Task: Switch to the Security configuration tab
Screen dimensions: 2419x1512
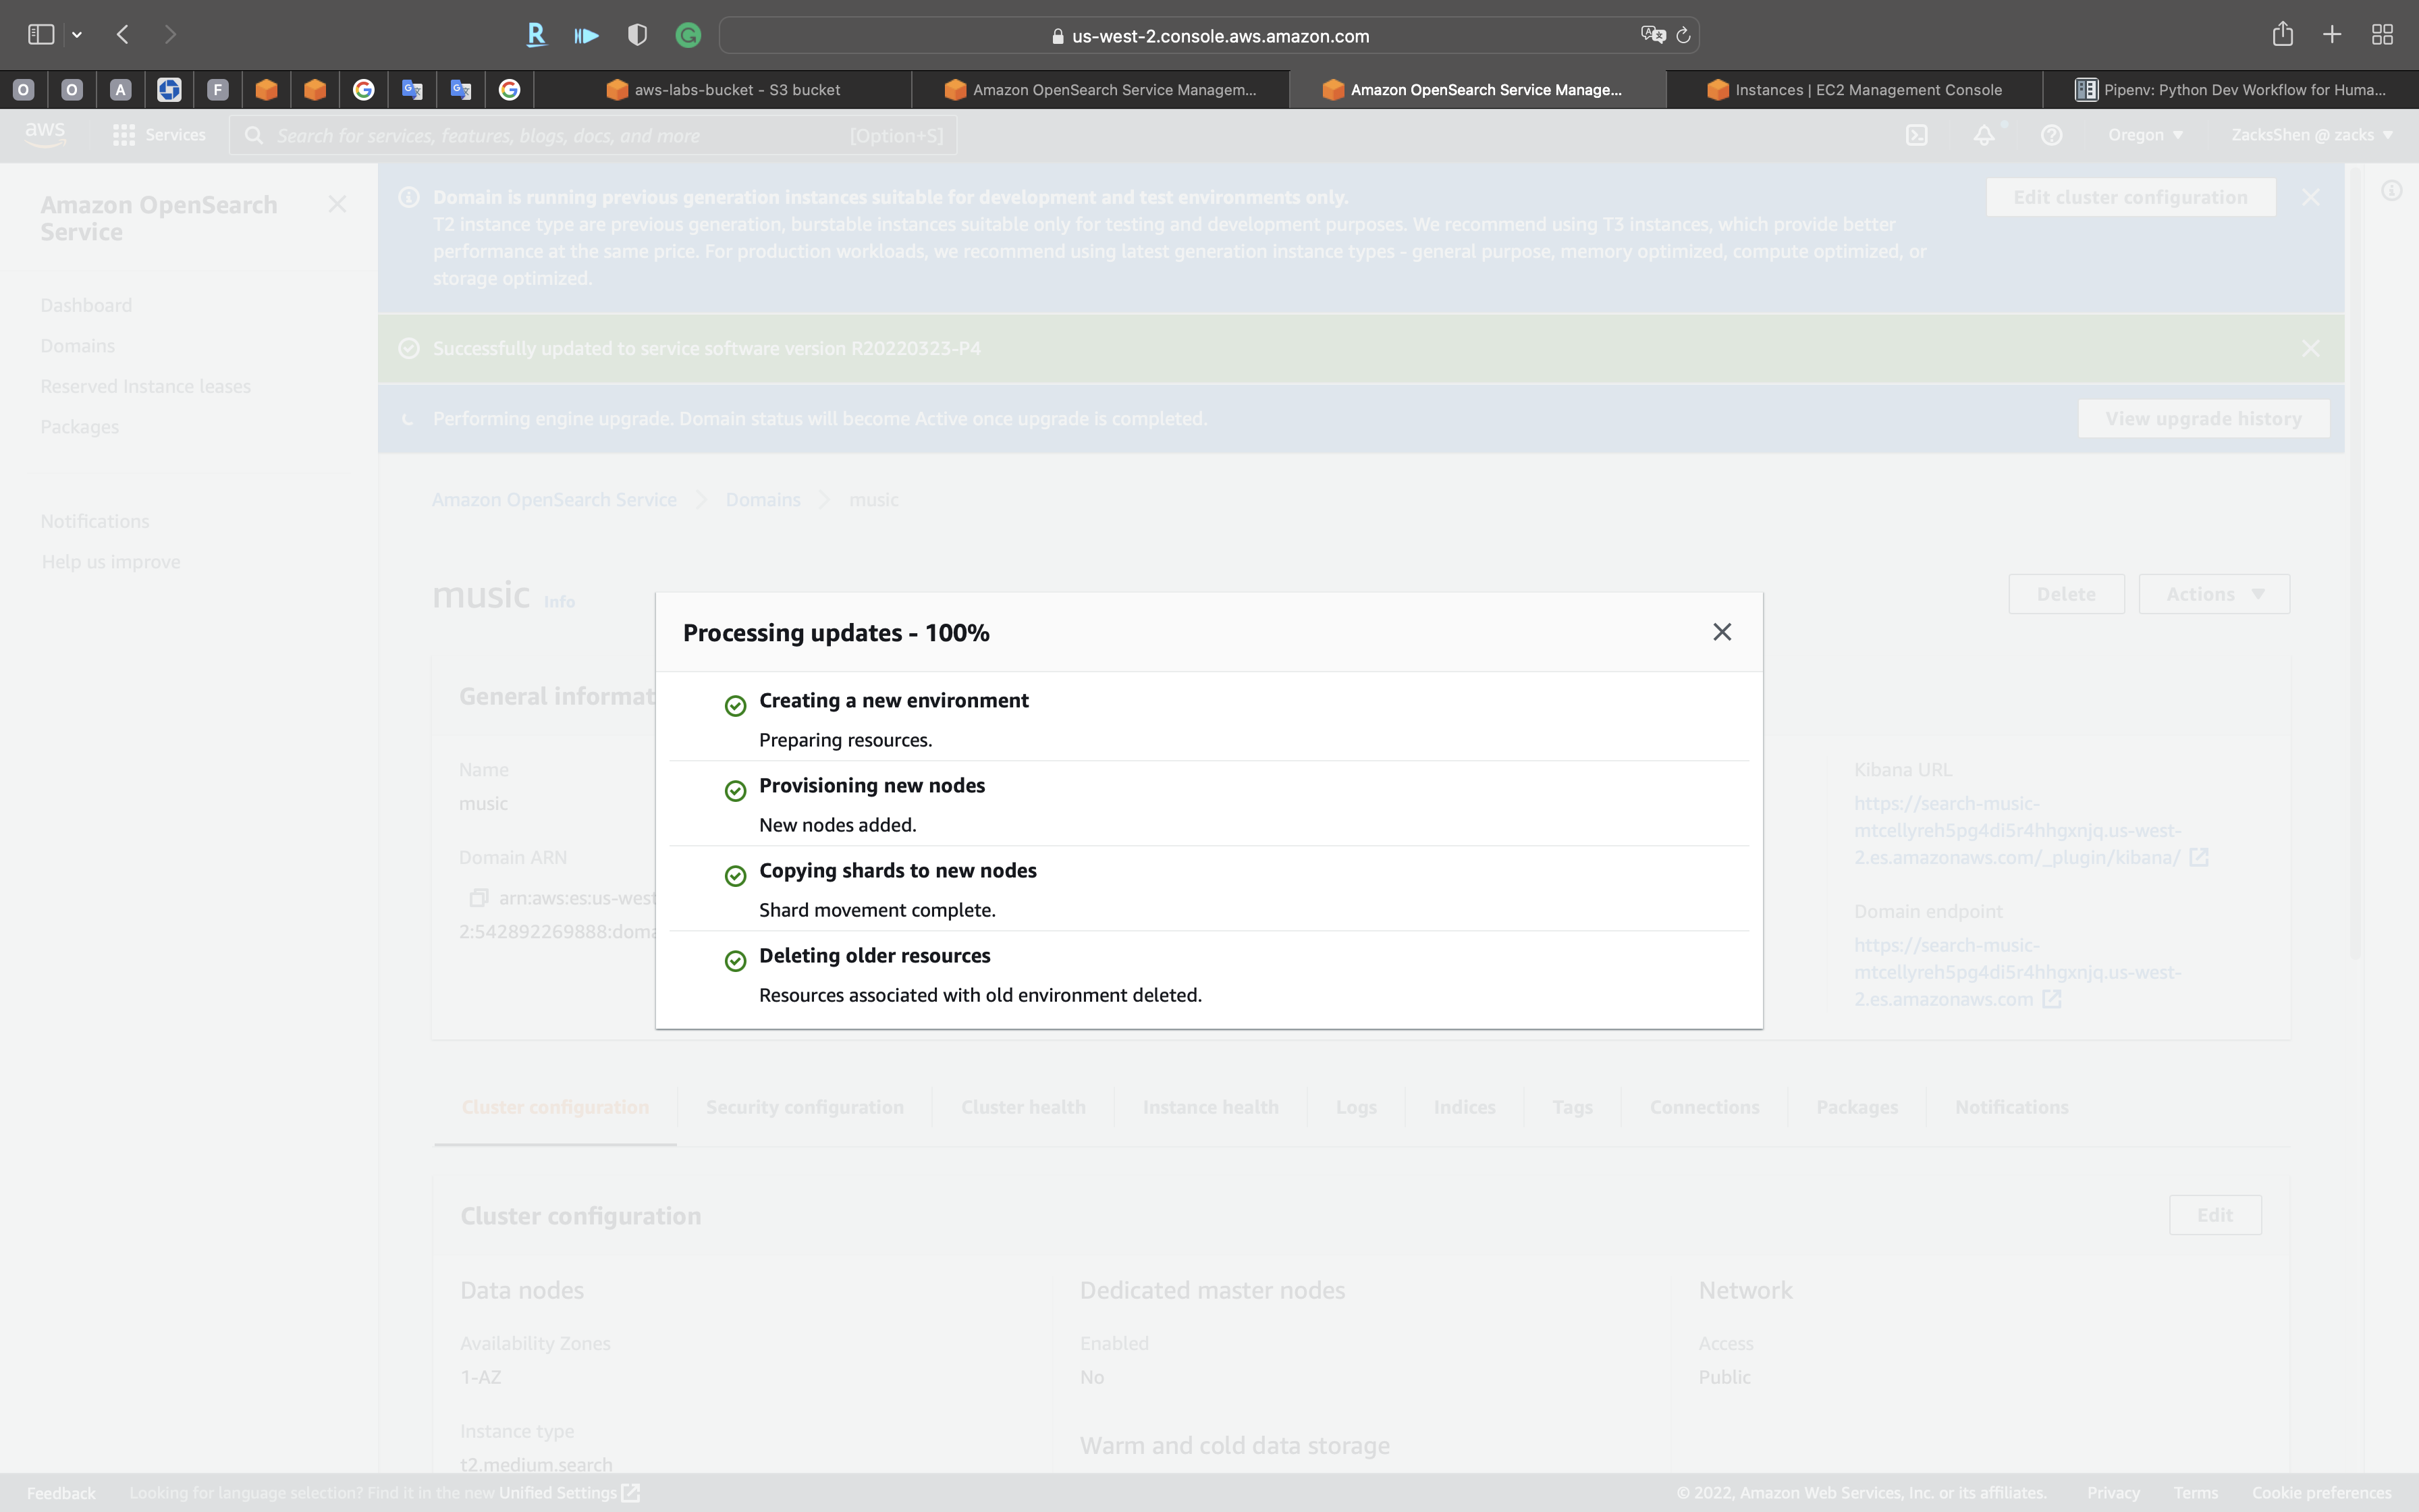Action: click(x=804, y=1107)
